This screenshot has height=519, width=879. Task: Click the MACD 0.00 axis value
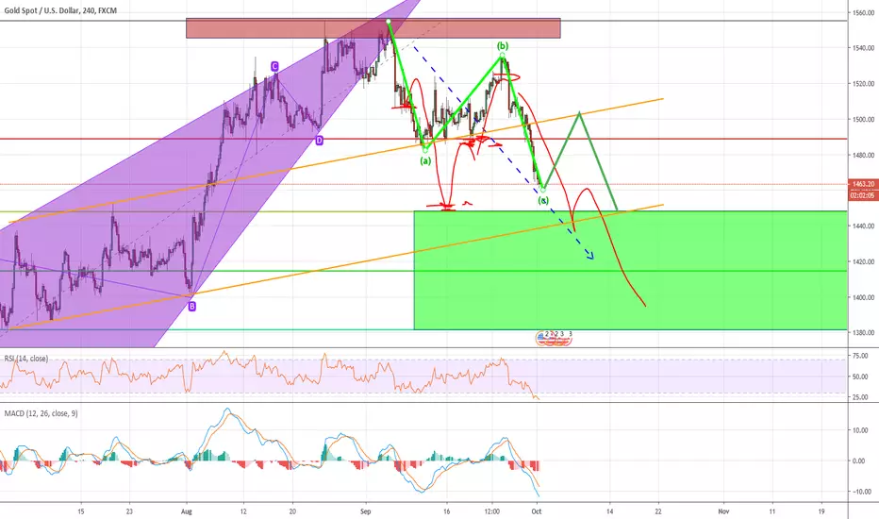coord(859,460)
